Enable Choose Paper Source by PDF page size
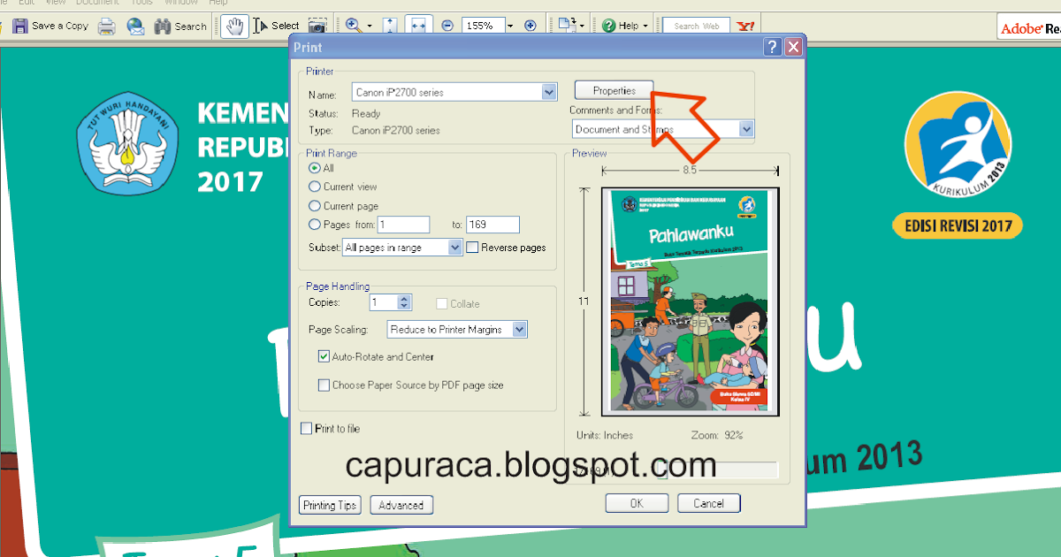 pyautogui.click(x=324, y=385)
